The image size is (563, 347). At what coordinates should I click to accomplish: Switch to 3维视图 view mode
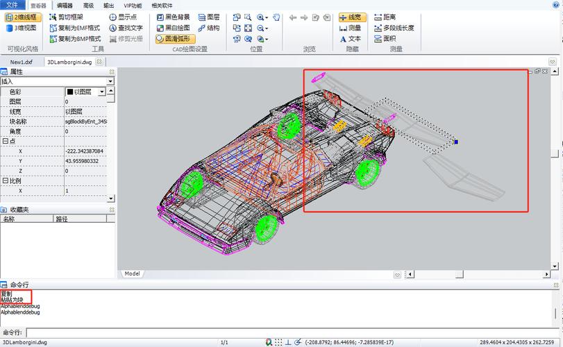pyautogui.click(x=22, y=28)
